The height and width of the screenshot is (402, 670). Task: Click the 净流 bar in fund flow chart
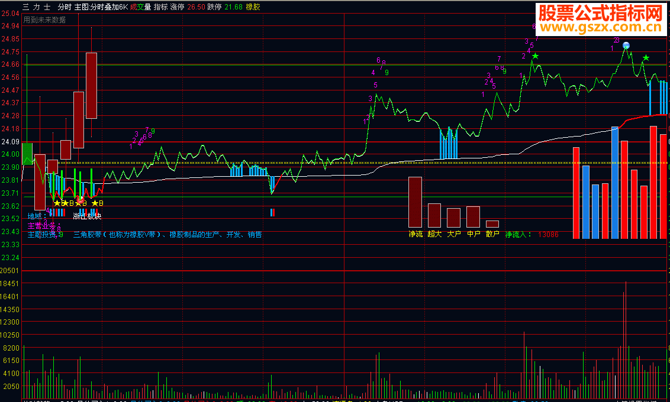[x=415, y=202]
